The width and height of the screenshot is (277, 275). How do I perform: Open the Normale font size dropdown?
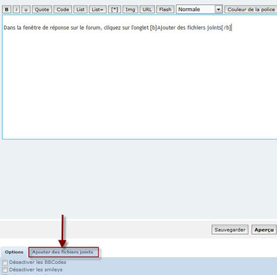click(199, 10)
